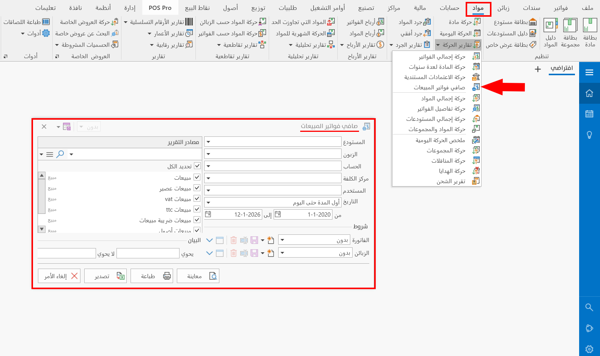Add new tab with plus button

[x=538, y=69]
